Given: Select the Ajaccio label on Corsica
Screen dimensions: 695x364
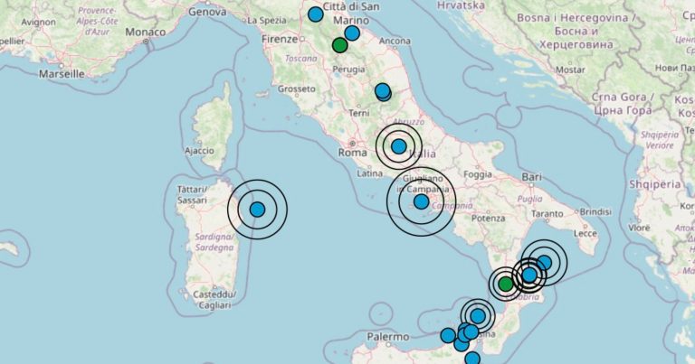Looking at the screenshot, I should click(x=198, y=151).
